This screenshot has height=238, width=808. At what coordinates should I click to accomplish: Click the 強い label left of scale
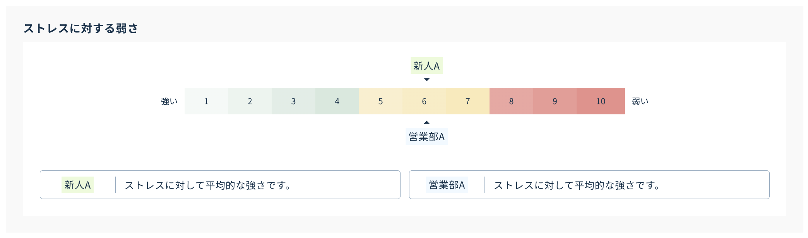(x=169, y=101)
